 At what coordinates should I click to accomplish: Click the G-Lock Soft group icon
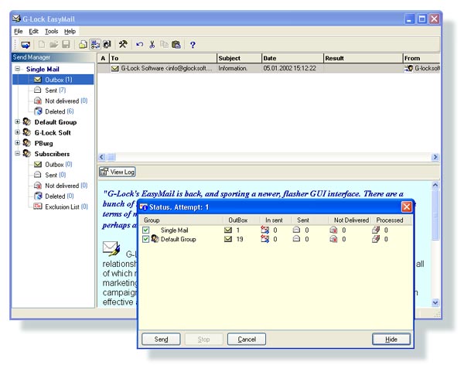click(26, 132)
